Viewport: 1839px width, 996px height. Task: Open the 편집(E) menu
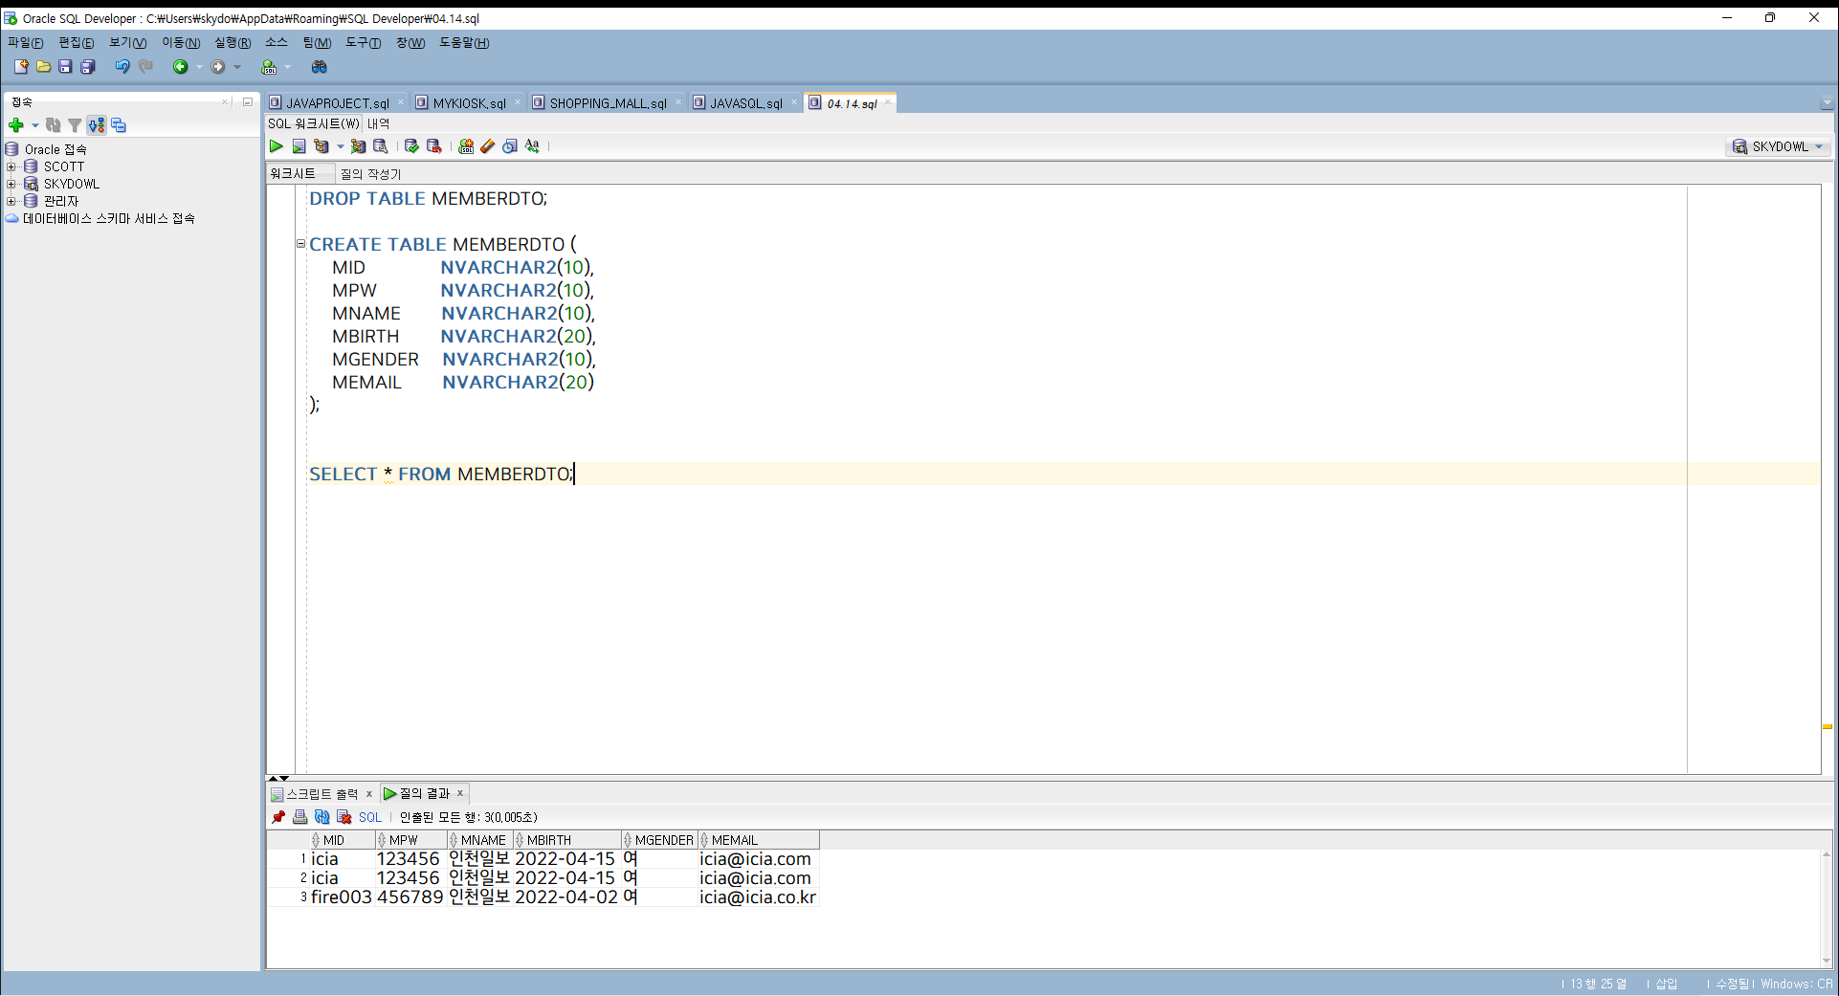(76, 43)
